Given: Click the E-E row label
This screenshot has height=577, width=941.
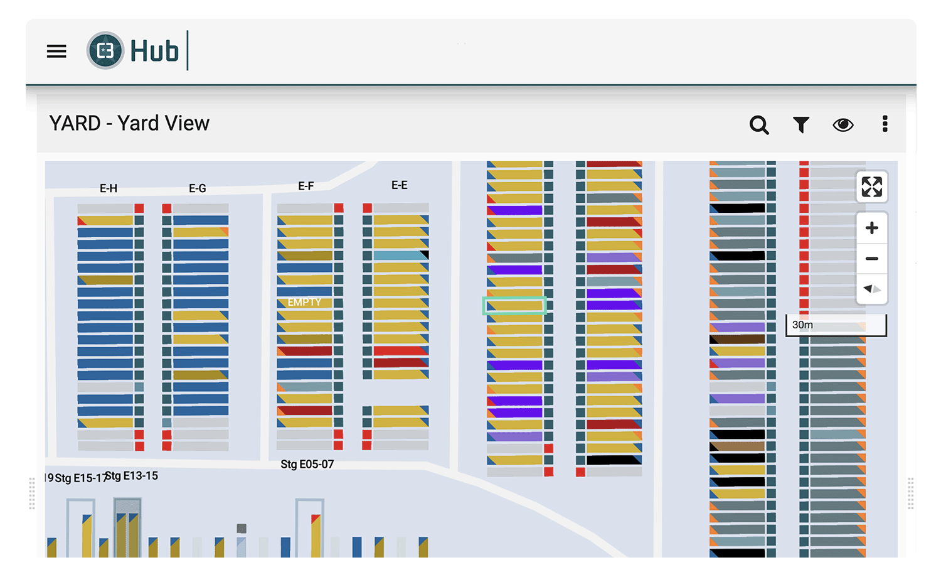Looking at the screenshot, I should pos(400,185).
